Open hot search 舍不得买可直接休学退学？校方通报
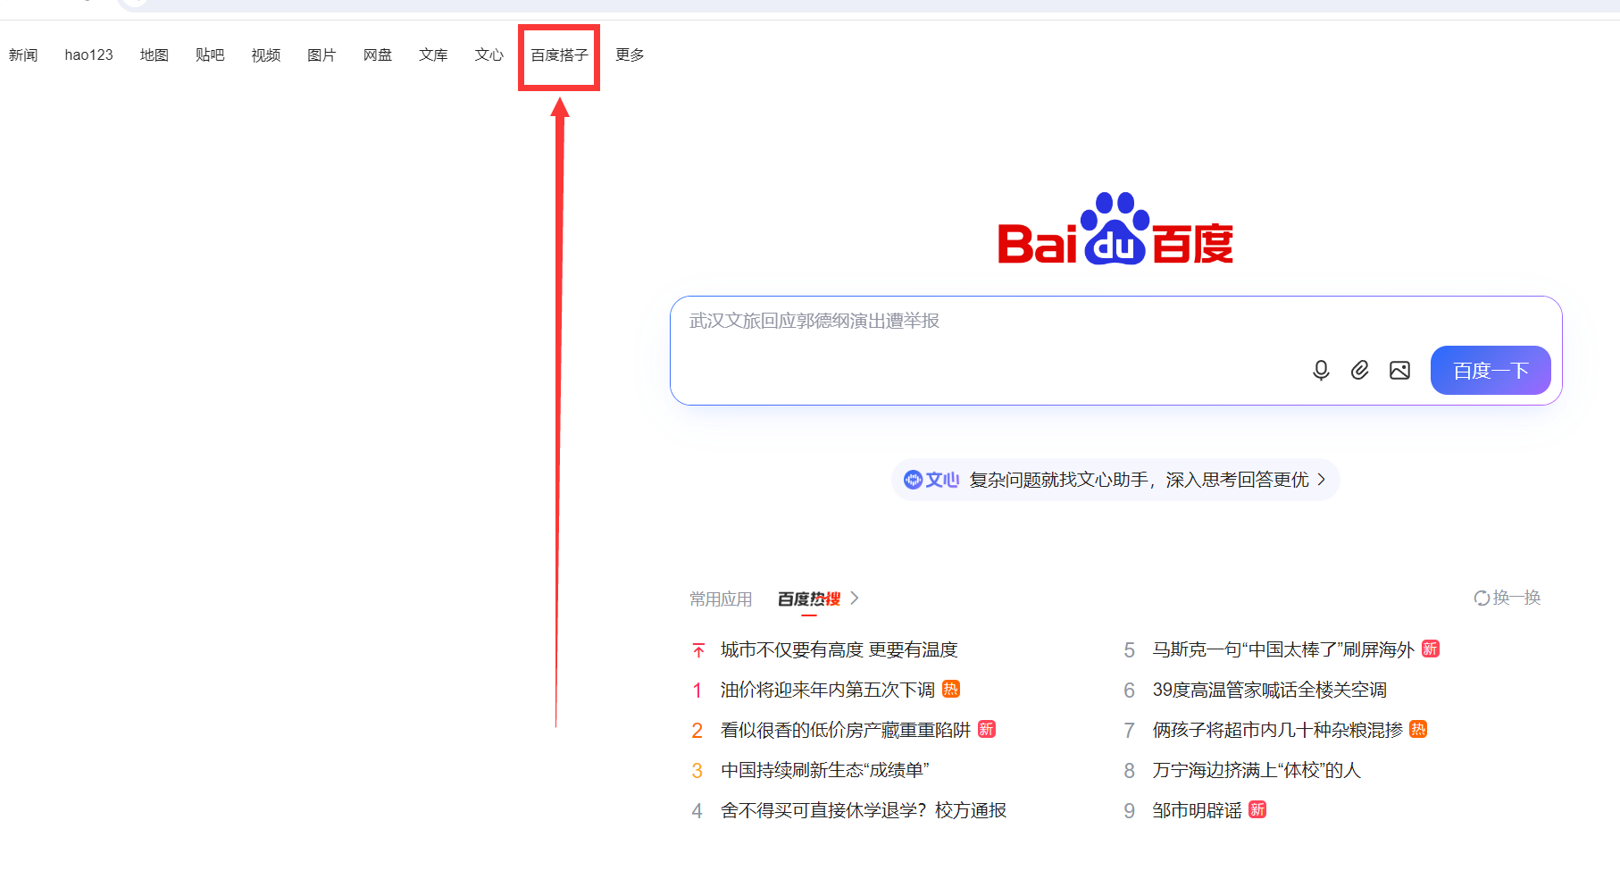The width and height of the screenshot is (1620, 879). [864, 810]
